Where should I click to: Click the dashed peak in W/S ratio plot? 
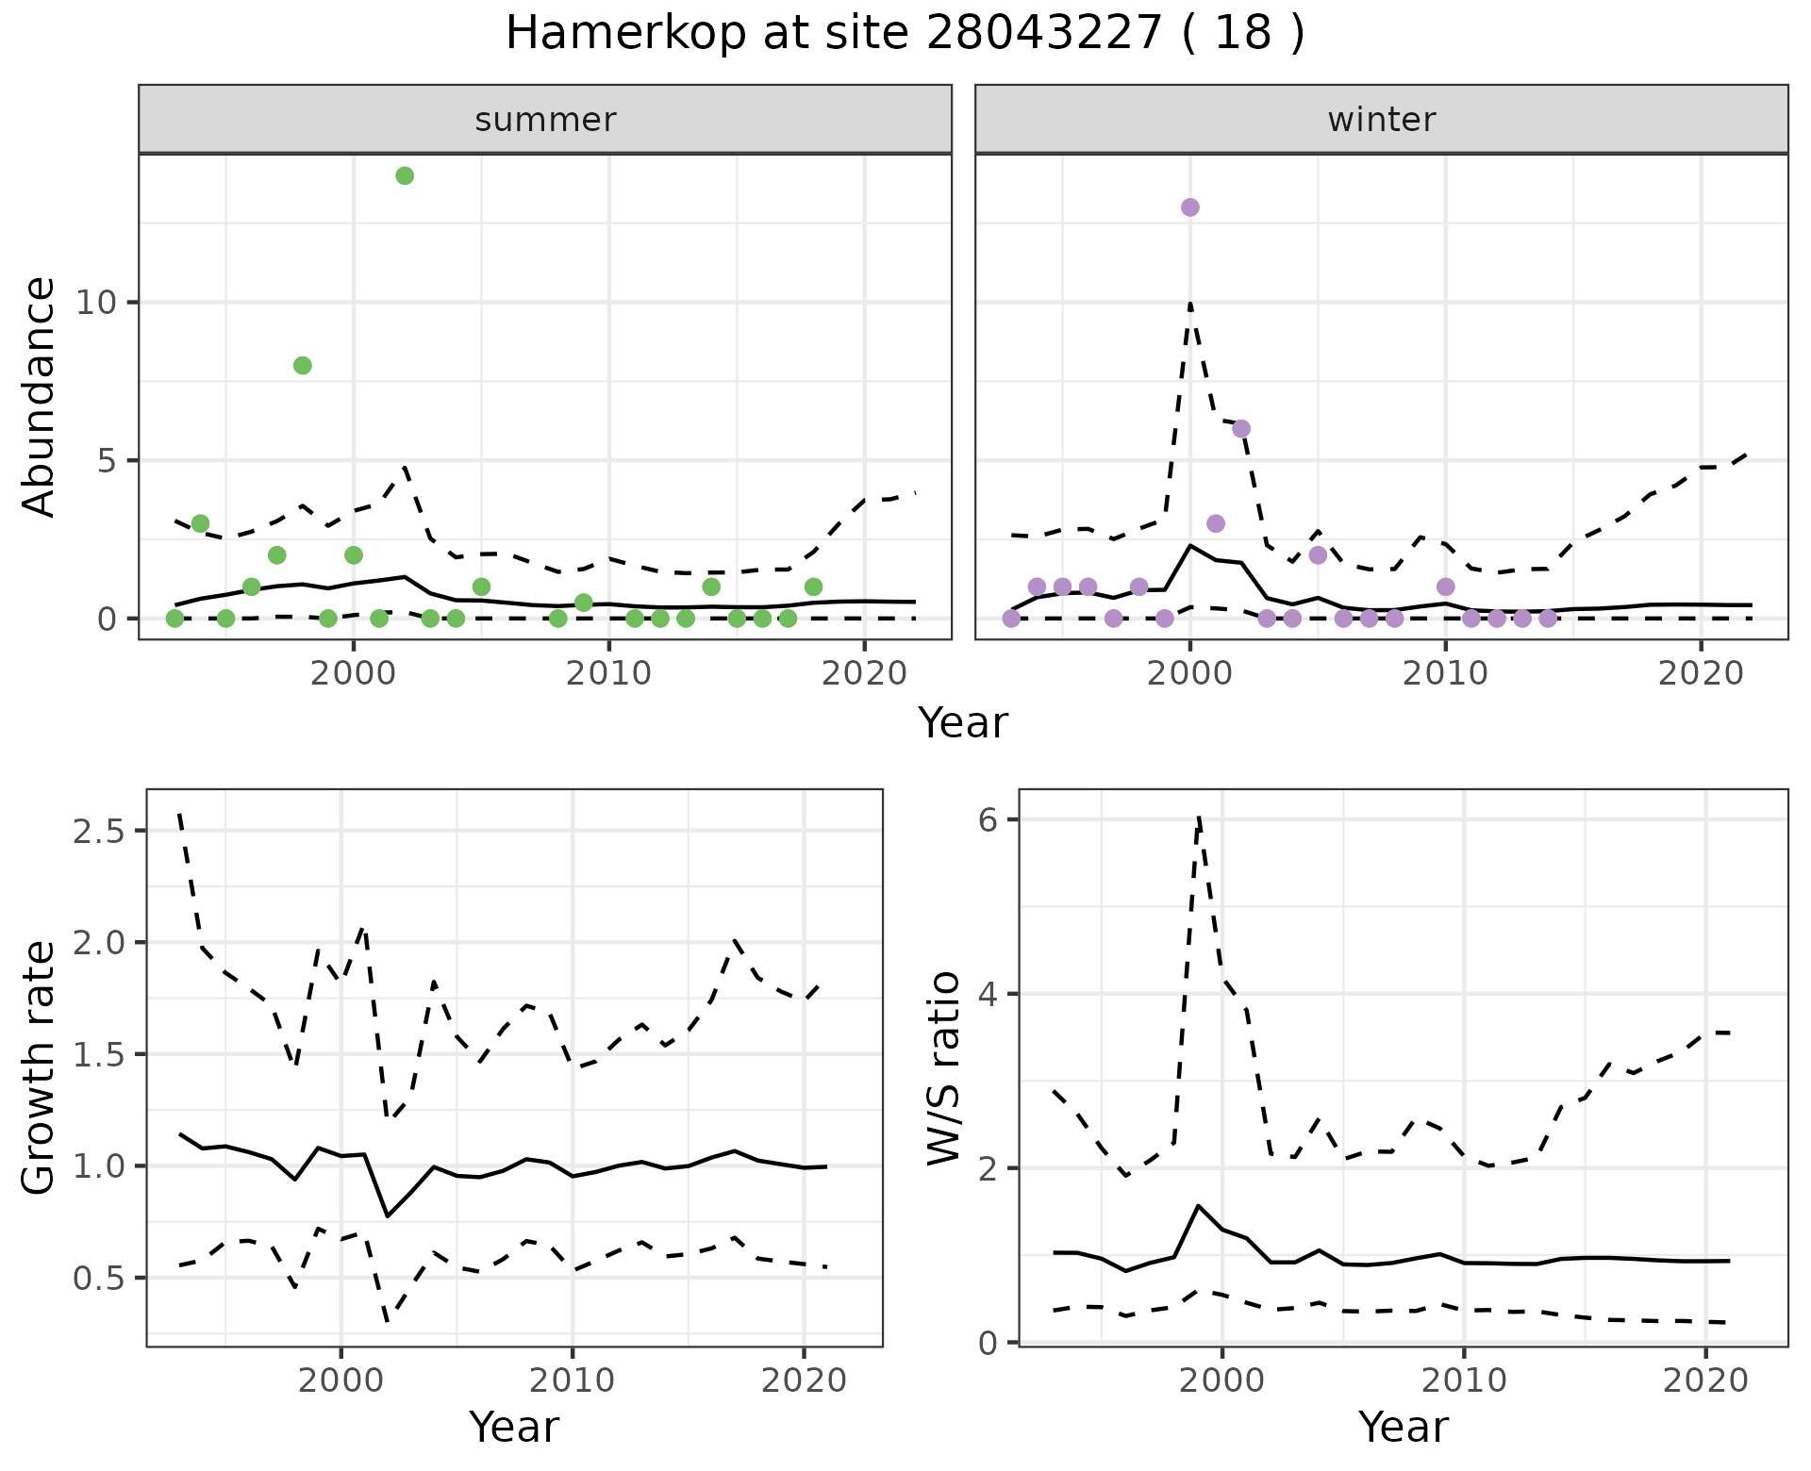(1198, 818)
